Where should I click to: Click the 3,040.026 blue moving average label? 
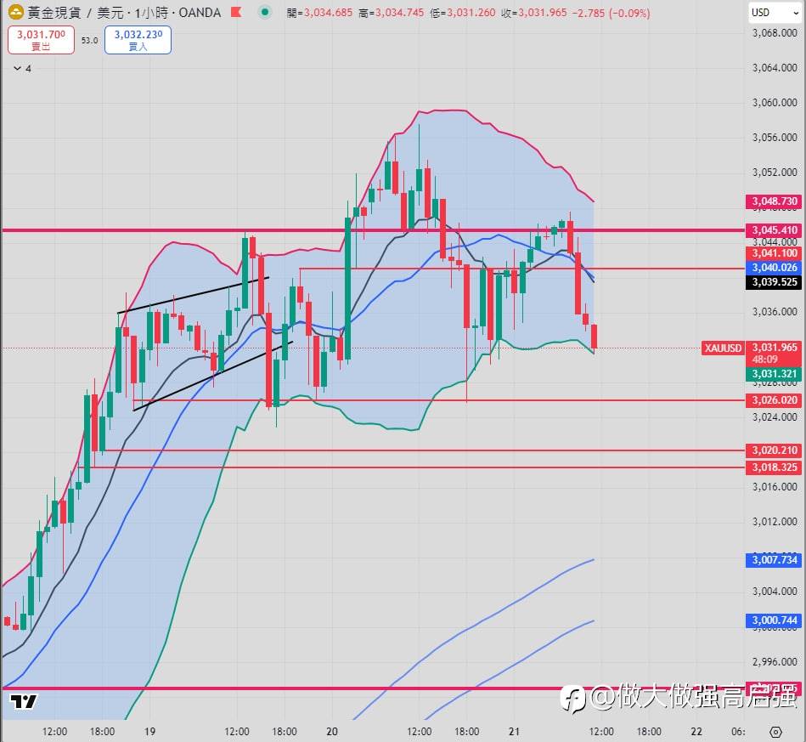coord(774,268)
